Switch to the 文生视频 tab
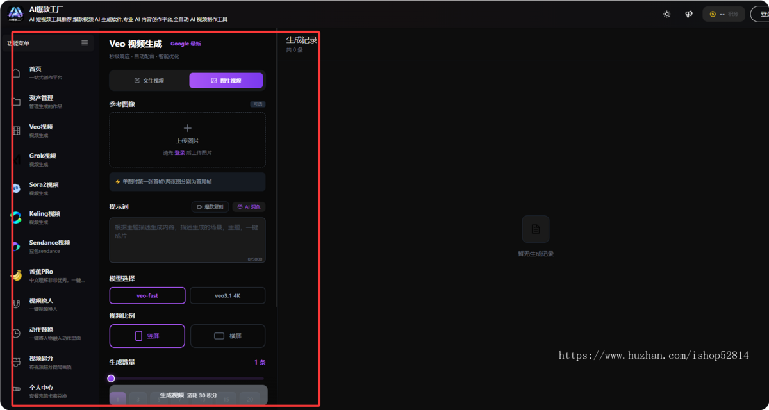Viewport: 769px width, 410px height. tap(149, 81)
